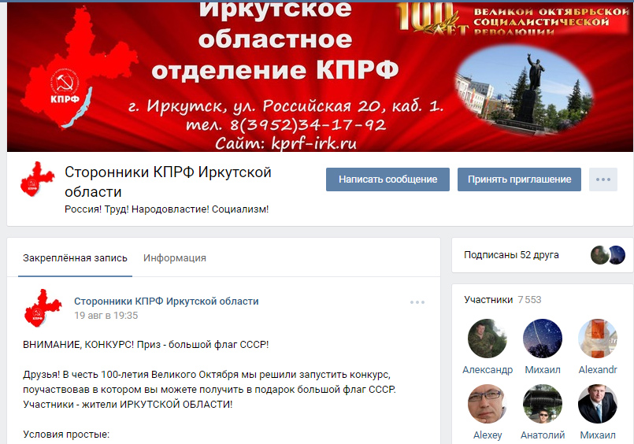Click the group avatar beside the community title
The height and width of the screenshot is (444, 634).
coord(37,179)
